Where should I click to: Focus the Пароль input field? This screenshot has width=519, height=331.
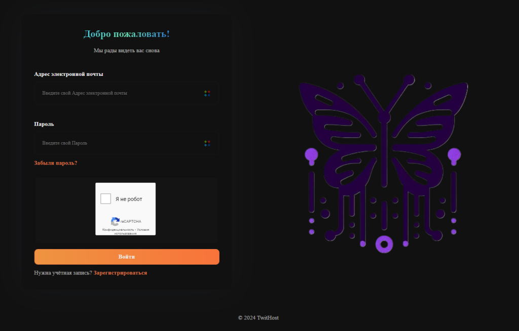click(x=126, y=143)
